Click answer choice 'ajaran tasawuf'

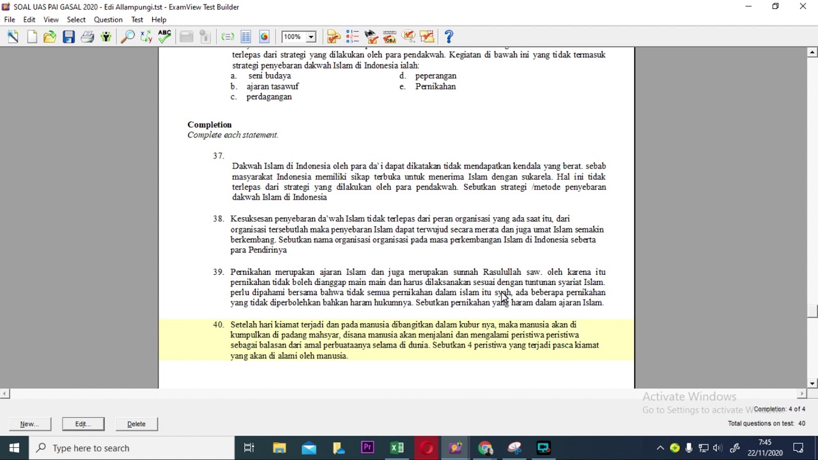coord(273,86)
